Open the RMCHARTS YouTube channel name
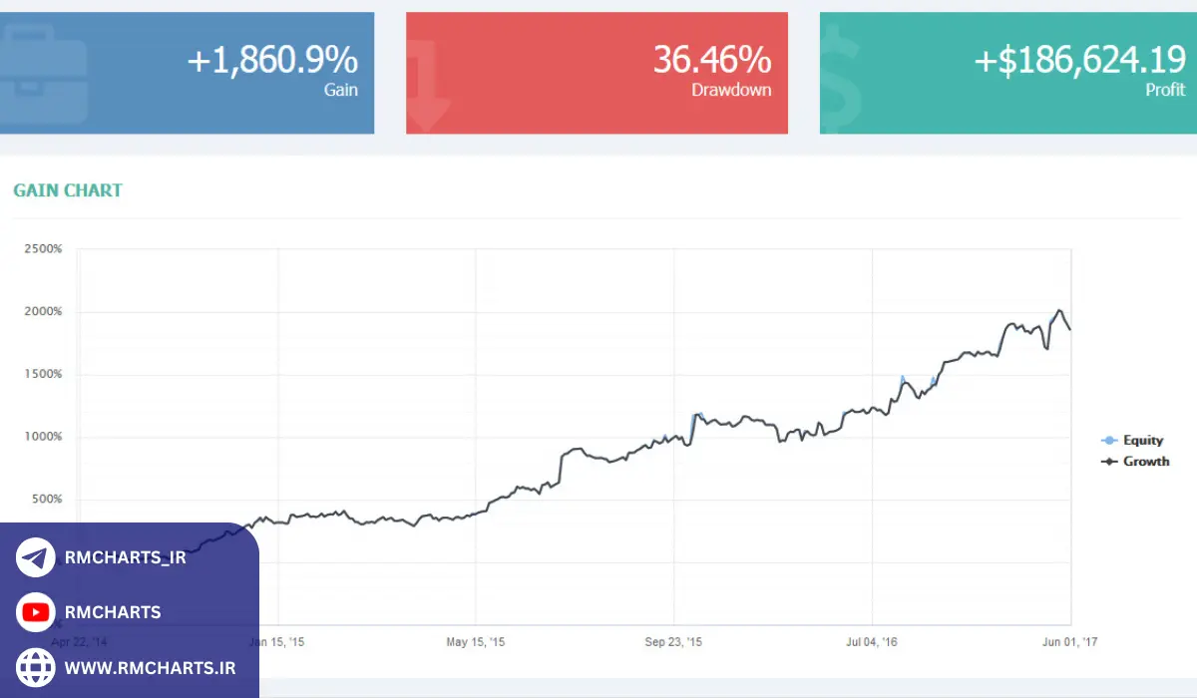The width and height of the screenshot is (1197, 698). (x=112, y=612)
